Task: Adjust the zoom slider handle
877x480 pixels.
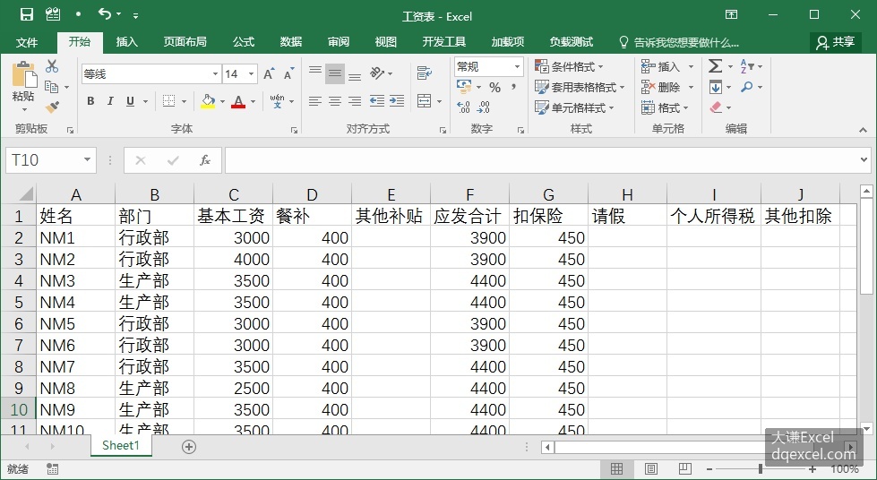Action: click(761, 469)
